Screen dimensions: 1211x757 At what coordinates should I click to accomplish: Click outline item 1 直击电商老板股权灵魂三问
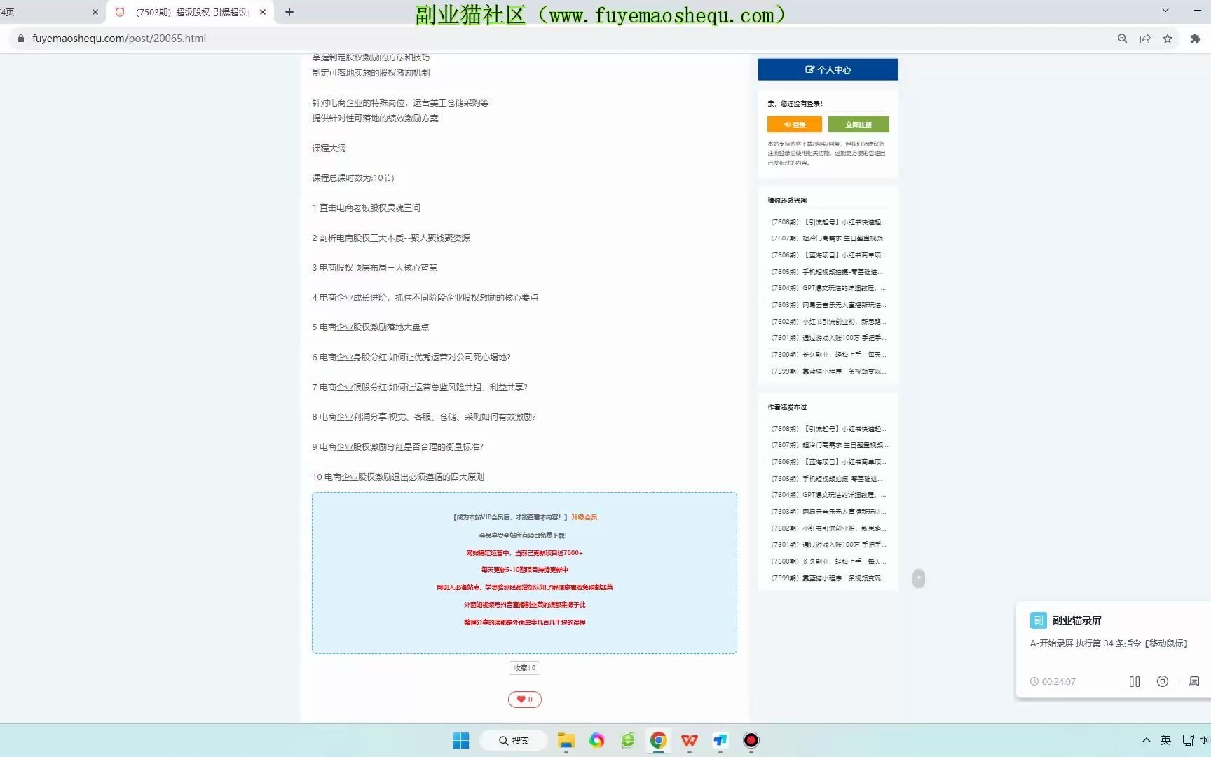click(366, 208)
